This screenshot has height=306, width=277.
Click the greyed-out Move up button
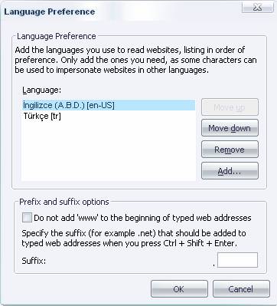click(x=230, y=107)
